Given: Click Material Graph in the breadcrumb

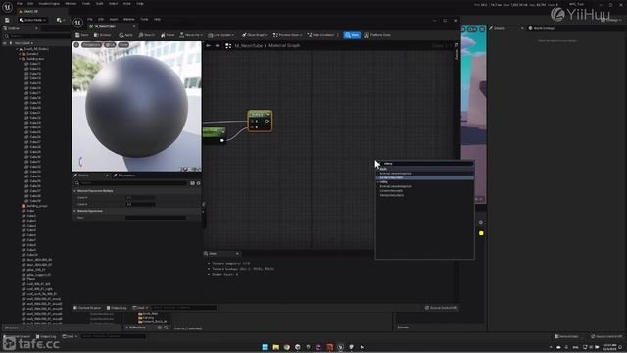Looking at the screenshot, I should 284,46.
